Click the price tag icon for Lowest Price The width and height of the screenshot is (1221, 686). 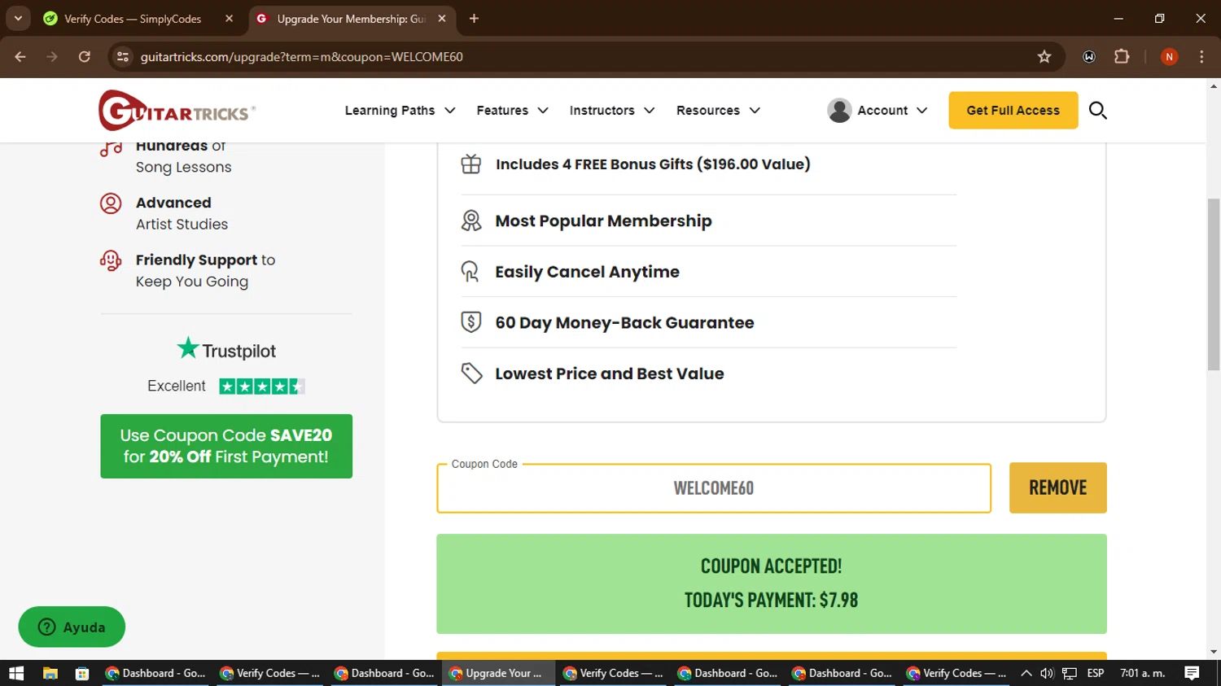[x=471, y=374]
